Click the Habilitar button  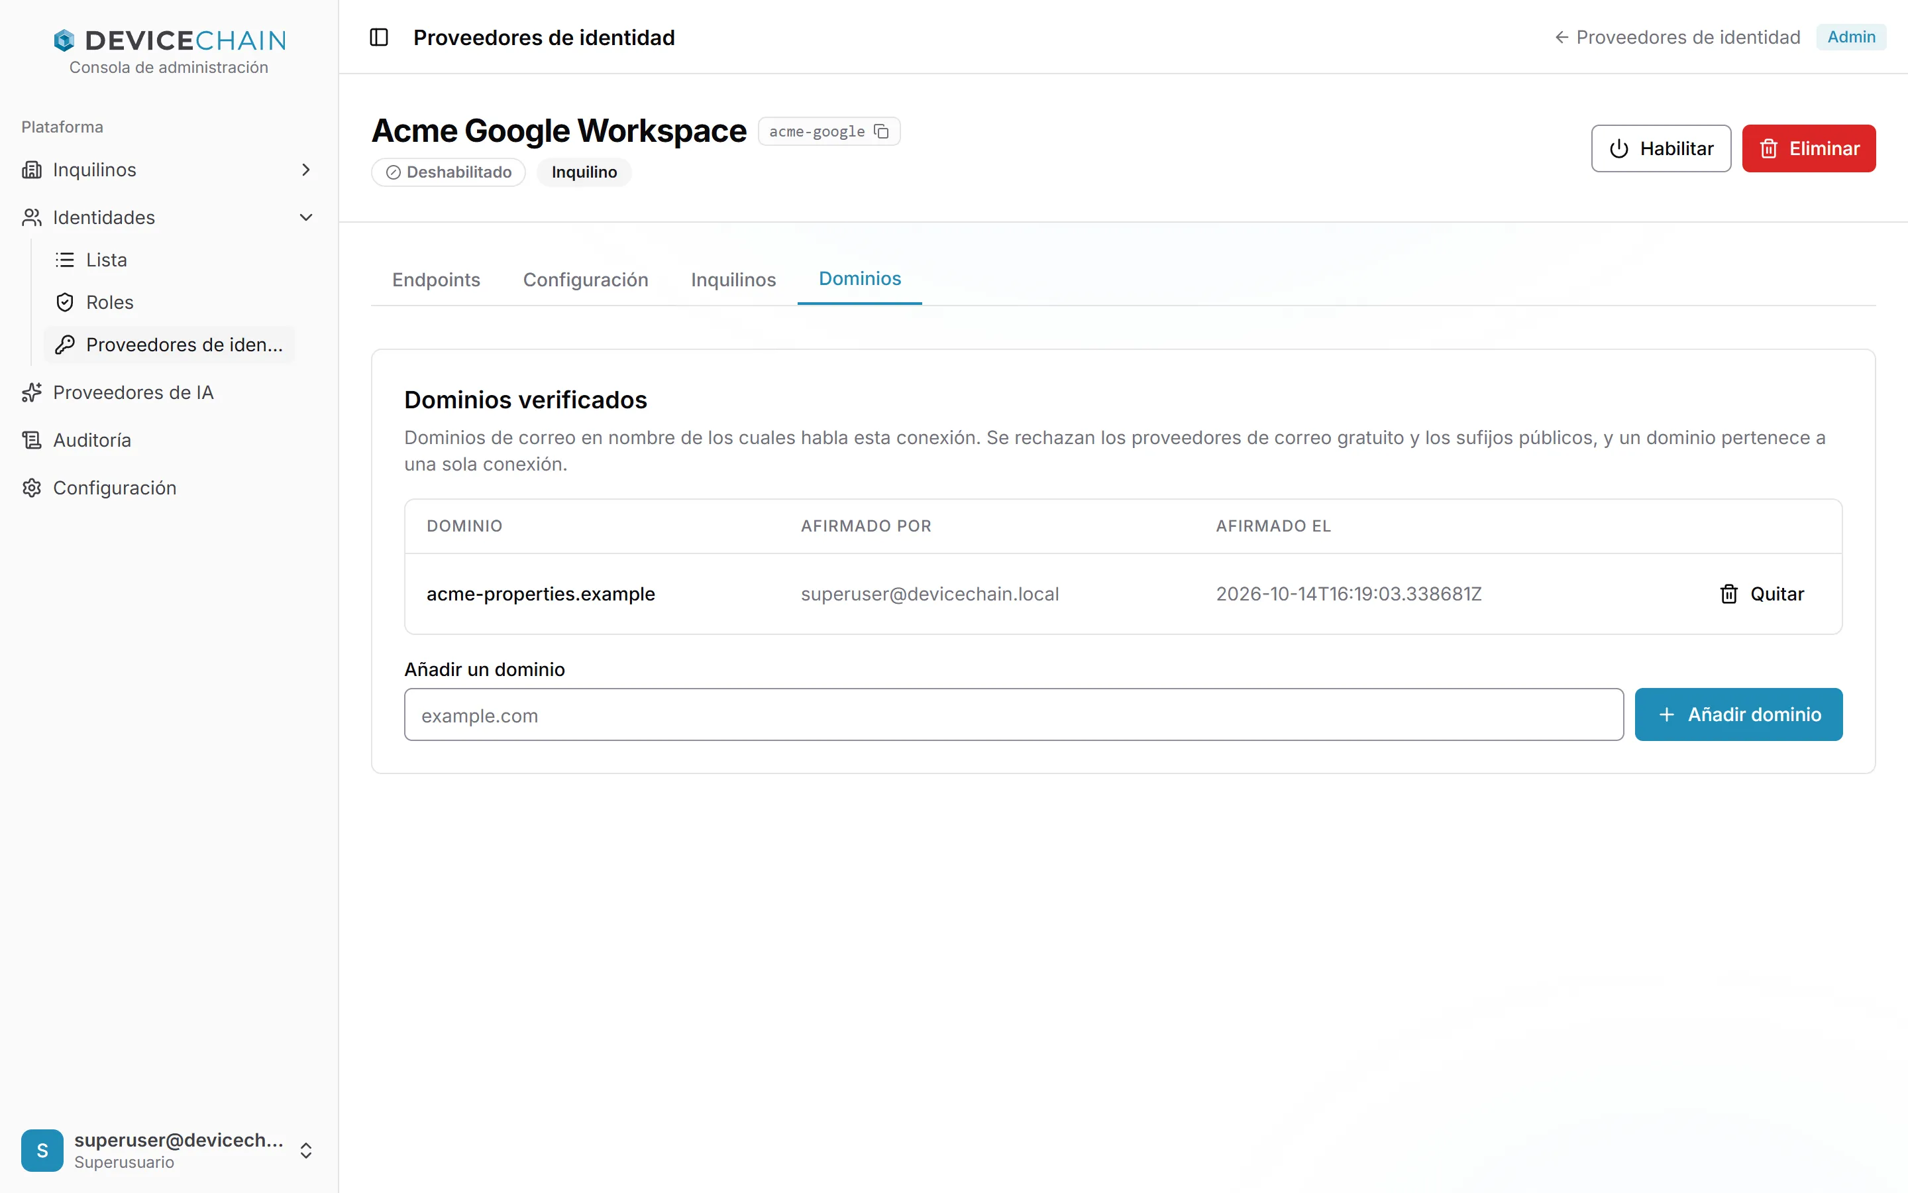1660,148
